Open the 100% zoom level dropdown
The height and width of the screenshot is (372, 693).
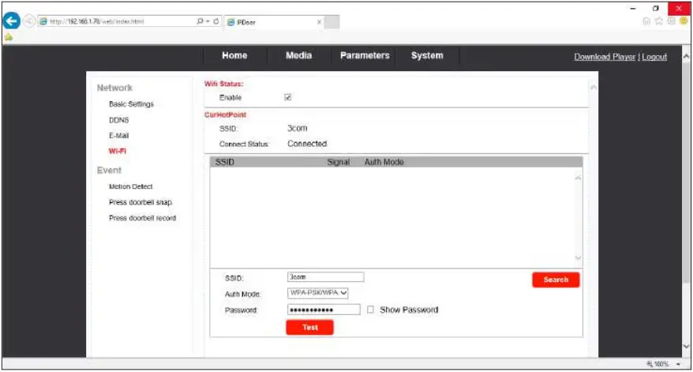[679, 364]
